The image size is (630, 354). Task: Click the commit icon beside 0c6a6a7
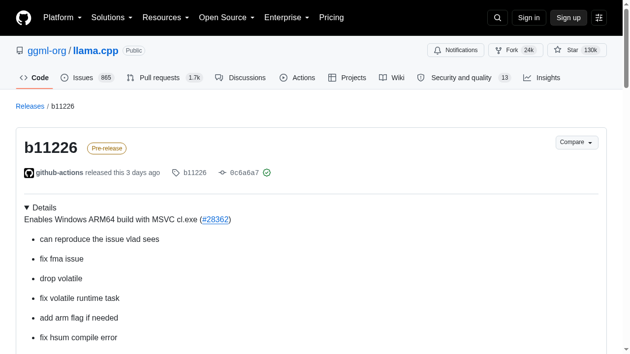(222, 173)
